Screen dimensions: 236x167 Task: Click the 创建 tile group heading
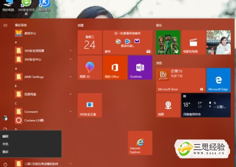coord(81,25)
